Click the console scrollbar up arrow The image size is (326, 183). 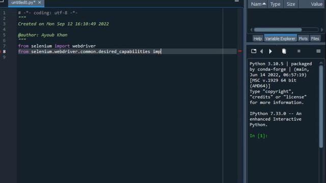click(x=321, y=63)
